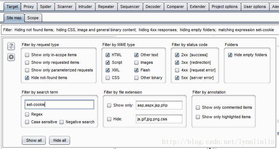Uncheck Hide empty folders
Image resolution: width=279 pixels, height=149 pixels.
(x=230, y=55)
